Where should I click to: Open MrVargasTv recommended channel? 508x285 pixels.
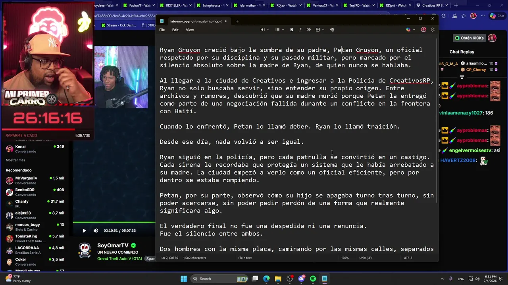click(35, 180)
